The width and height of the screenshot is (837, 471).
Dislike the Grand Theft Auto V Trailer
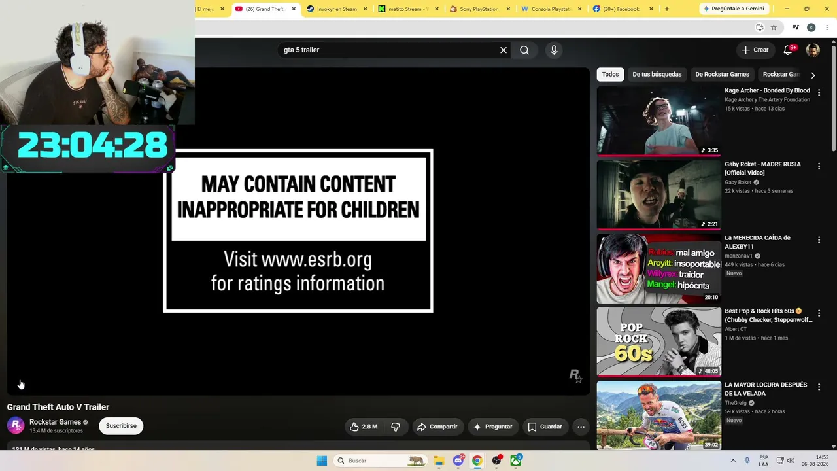point(396,427)
